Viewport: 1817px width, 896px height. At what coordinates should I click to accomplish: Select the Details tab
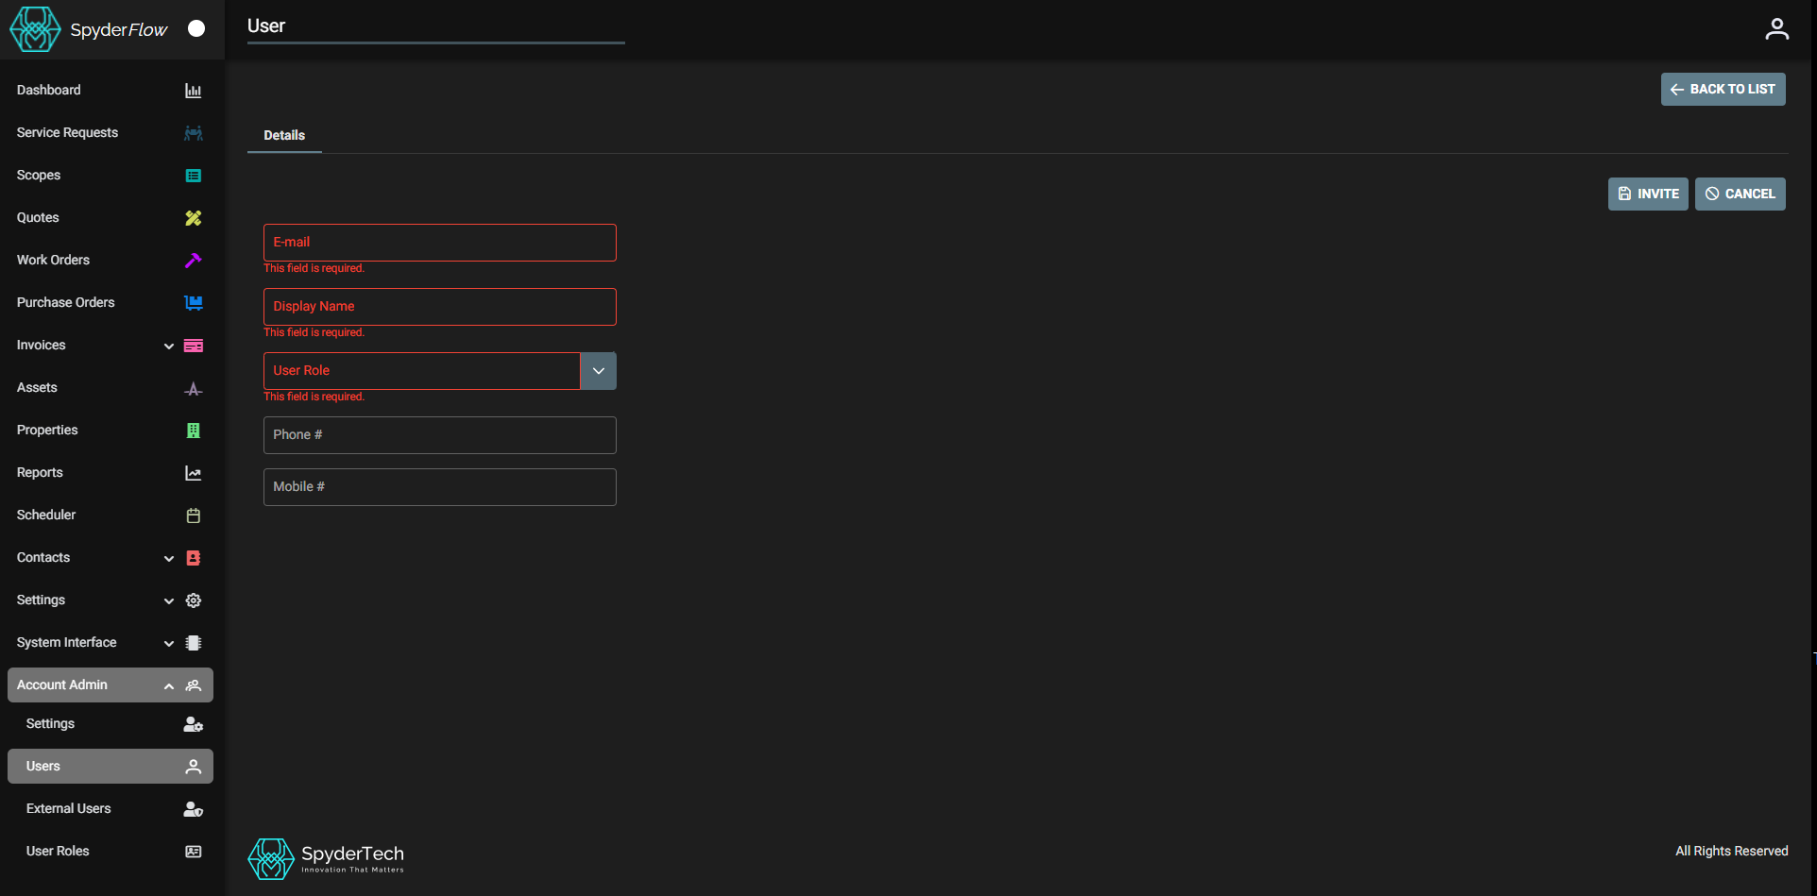coord(284,135)
